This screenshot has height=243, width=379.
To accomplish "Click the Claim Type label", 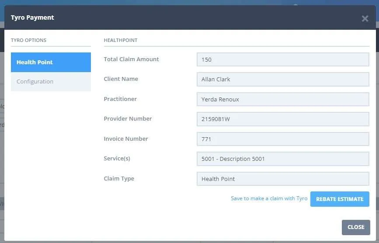I will (119, 178).
